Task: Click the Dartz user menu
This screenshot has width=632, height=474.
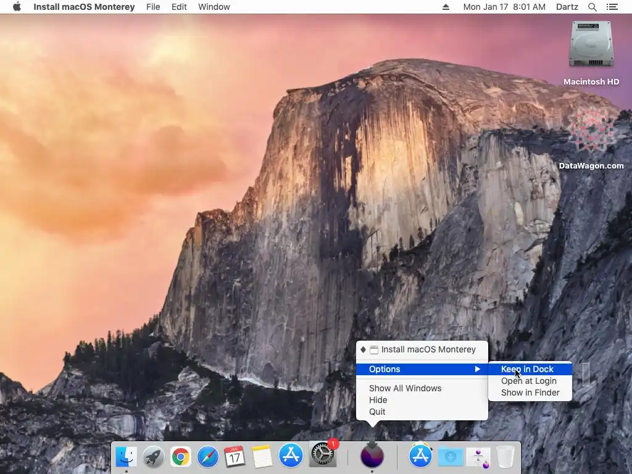Action: [x=567, y=7]
